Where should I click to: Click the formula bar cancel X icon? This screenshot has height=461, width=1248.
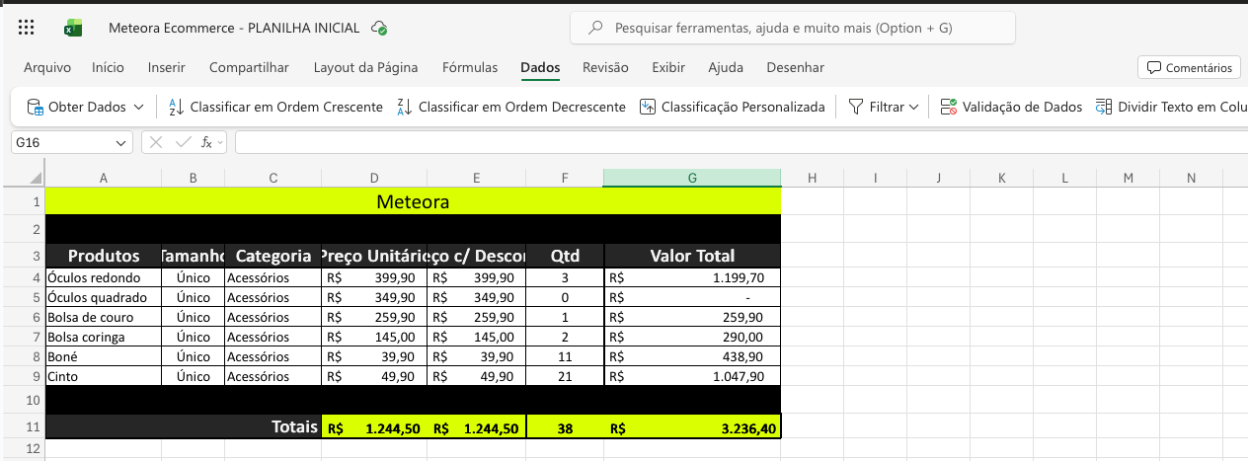[156, 142]
